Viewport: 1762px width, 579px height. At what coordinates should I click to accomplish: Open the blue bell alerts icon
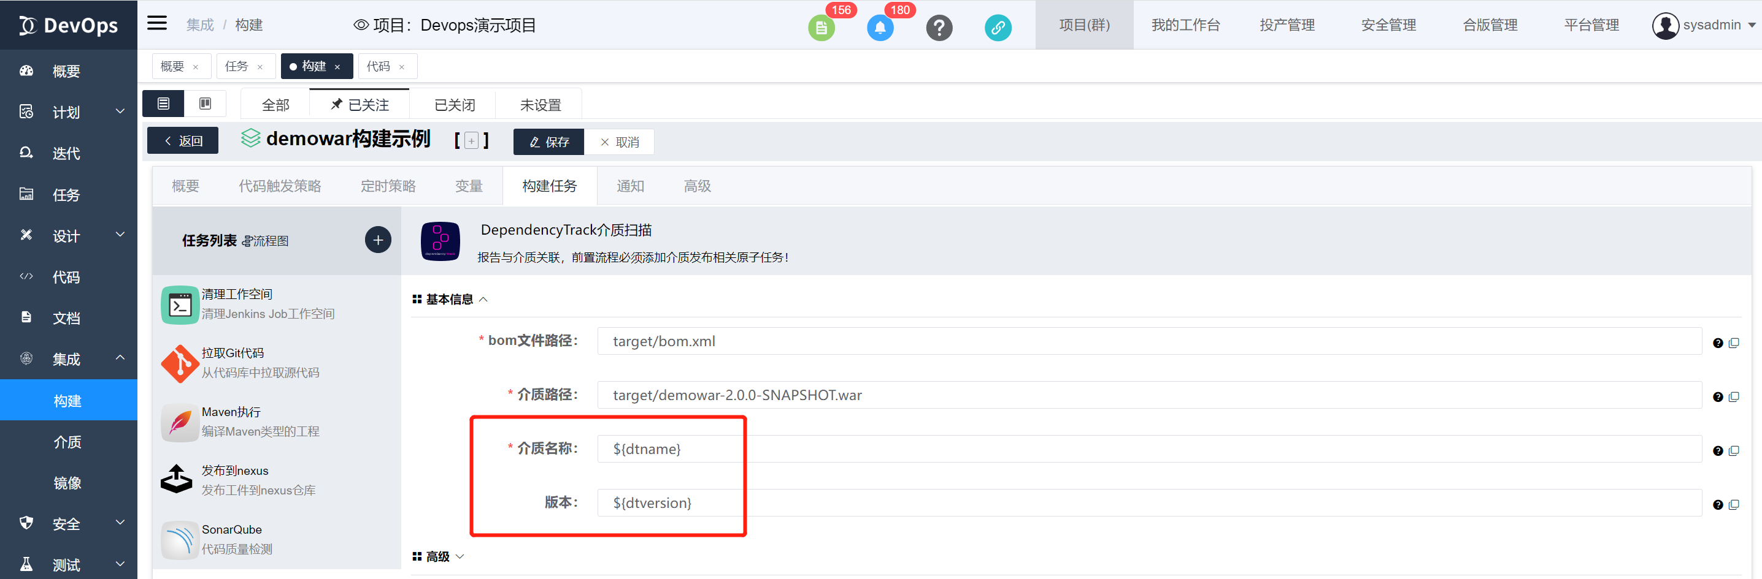[880, 28]
